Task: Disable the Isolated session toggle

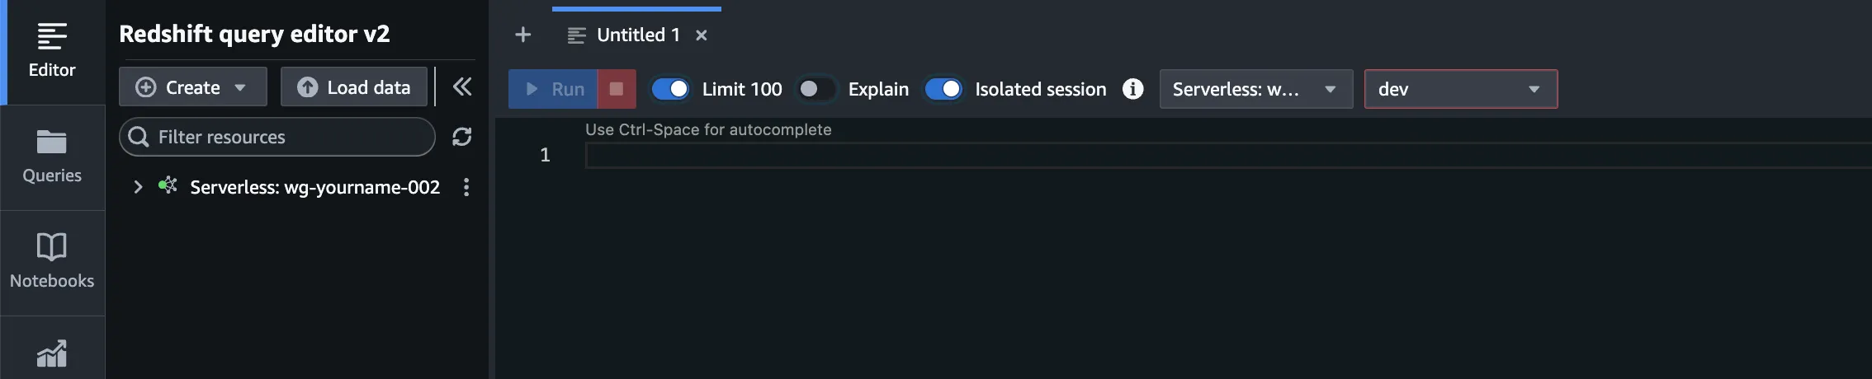Action: pos(943,89)
